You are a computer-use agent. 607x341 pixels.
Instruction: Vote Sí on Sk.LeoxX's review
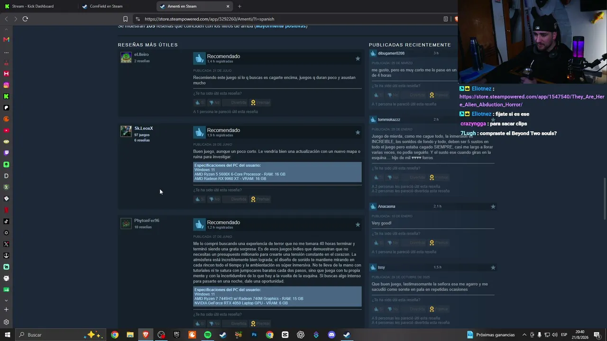[x=200, y=199]
